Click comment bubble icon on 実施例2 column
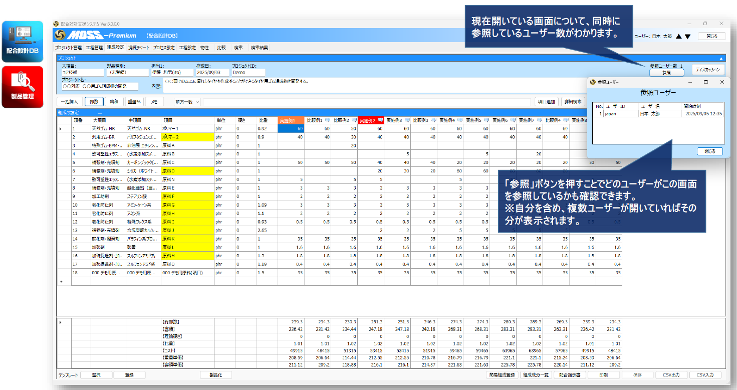Screen dimensions: 737x390 (x=381, y=120)
